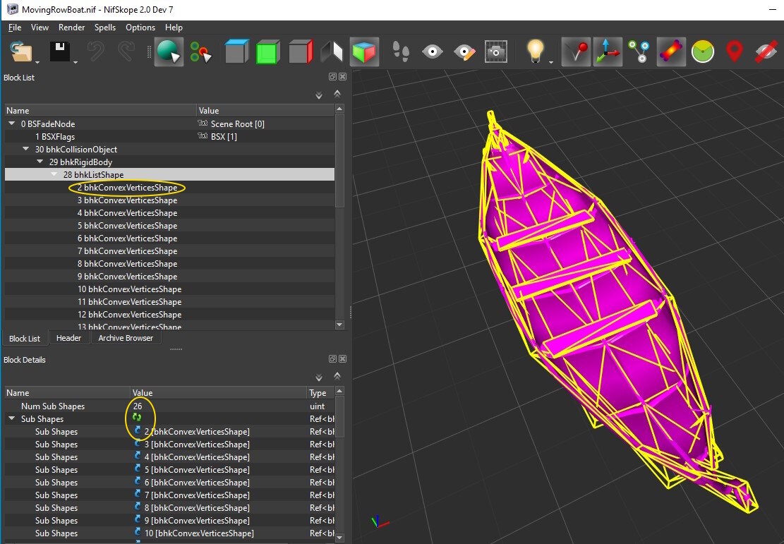Click the Num Sub Shapes value 26
Screen dimensions: 784x544
(x=138, y=406)
